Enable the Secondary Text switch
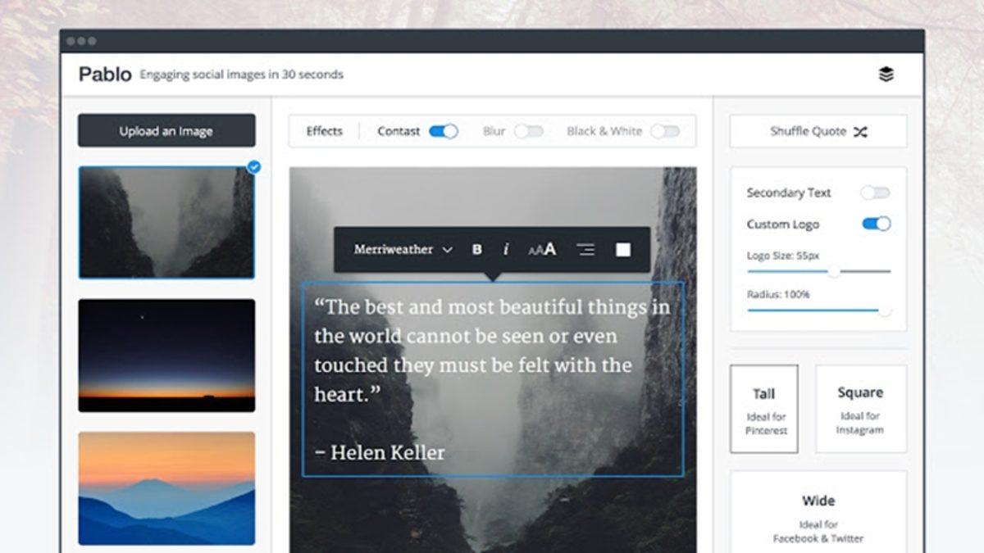The width and height of the screenshot is (984, 553). pyautogui.click(x=875, y=193)
